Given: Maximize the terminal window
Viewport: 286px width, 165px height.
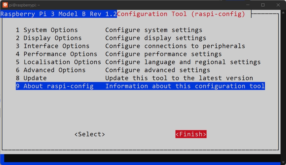Looking at the screenshot, I should (263, 5).
